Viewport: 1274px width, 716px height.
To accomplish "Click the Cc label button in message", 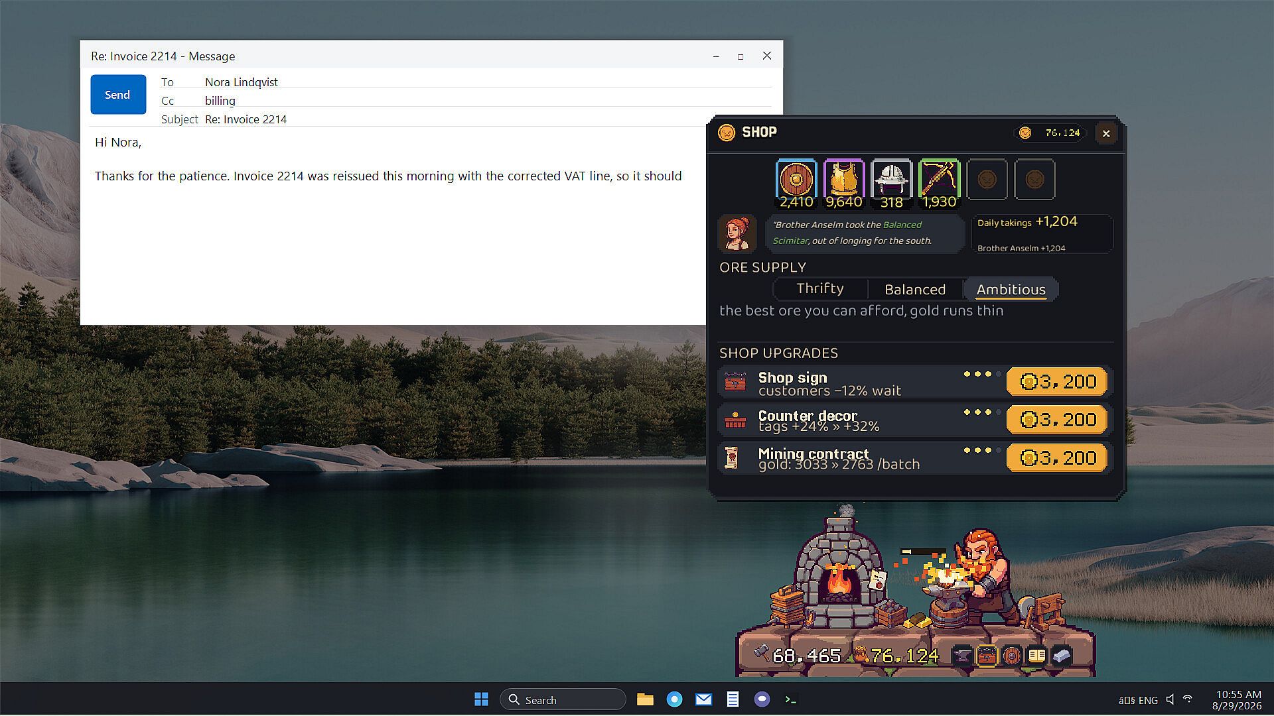I will [167, 101].
